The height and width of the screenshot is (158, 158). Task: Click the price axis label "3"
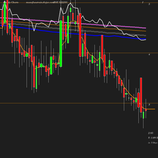coord(149,105)
